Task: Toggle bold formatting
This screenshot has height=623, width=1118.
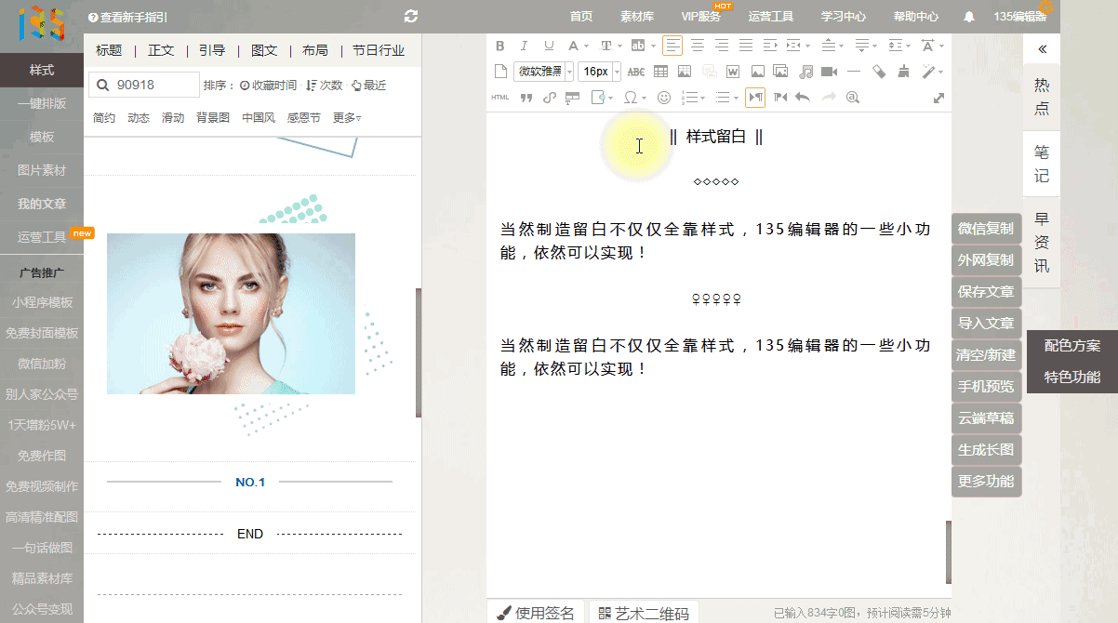Action: pyautogui.click(x=499, y=46)
